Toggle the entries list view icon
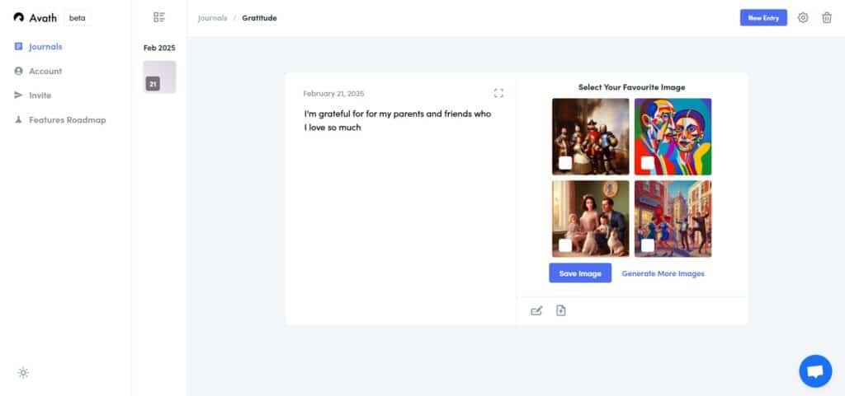This screenshot has height=396, width=845. click(x=159, y=17)
